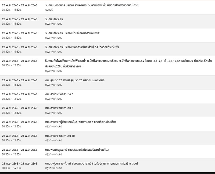Click กรุงเทพมหานคร under ซอยสามวา 10
215x174 pixels.
click(x=53, y=140)
